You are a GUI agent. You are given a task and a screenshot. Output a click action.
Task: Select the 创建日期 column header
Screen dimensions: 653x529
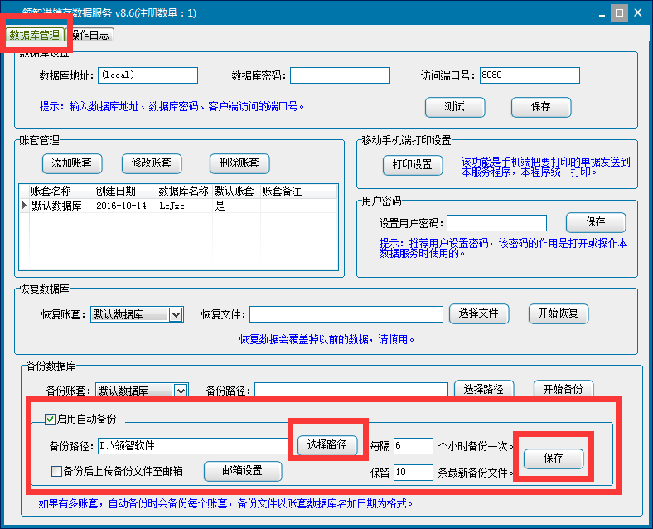(x=125, y=192)
